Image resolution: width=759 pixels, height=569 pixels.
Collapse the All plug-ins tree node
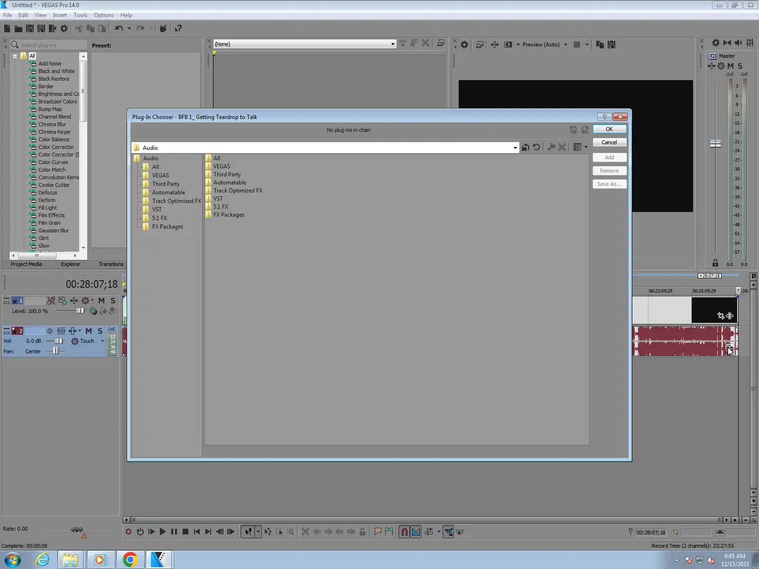(x=15, y=56)
